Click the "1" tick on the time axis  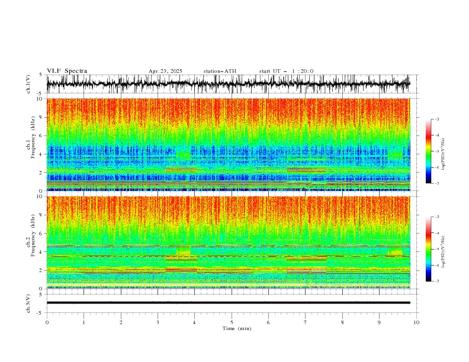(x=83, y=322)
